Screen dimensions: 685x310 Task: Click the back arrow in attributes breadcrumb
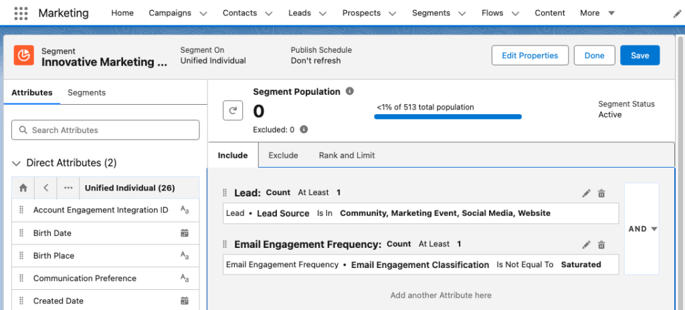[x=46, y=188]
